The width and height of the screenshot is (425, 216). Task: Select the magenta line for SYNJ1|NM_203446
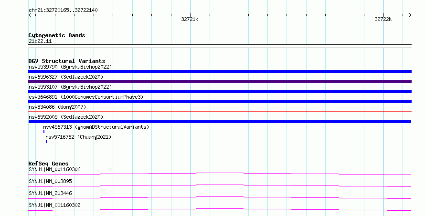click(x=220, y=197)
